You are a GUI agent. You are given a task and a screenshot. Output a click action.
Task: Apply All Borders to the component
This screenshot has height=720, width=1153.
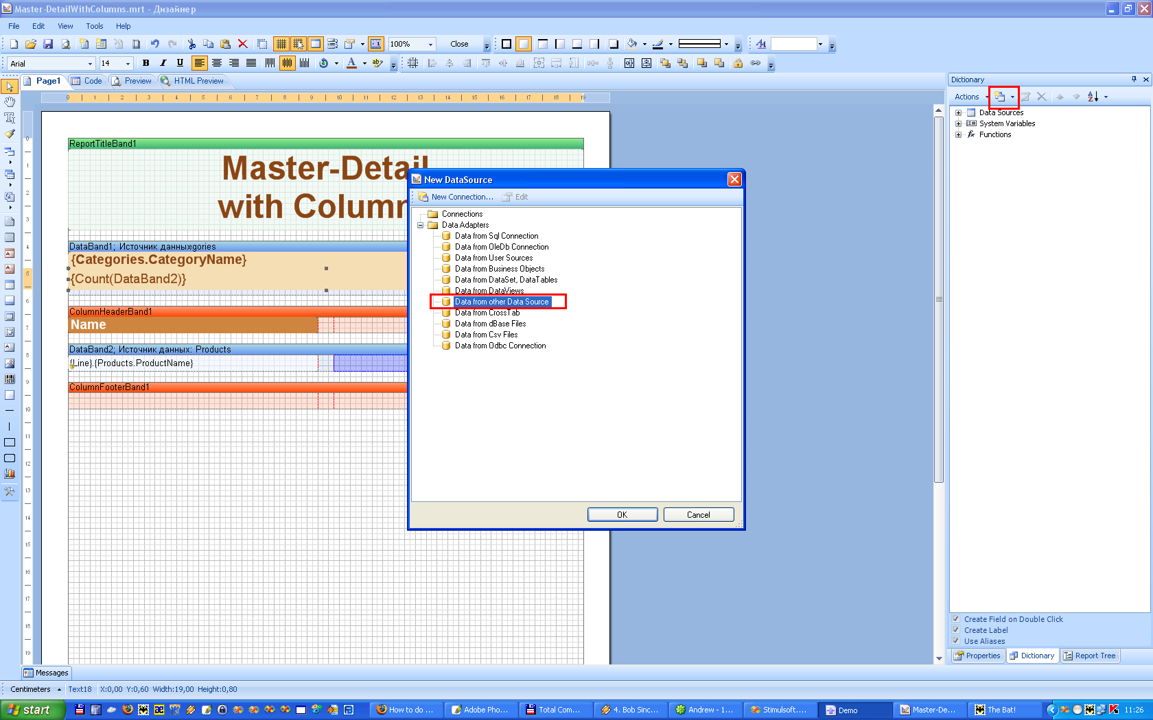pyautogui.click(x=506, y=44)
